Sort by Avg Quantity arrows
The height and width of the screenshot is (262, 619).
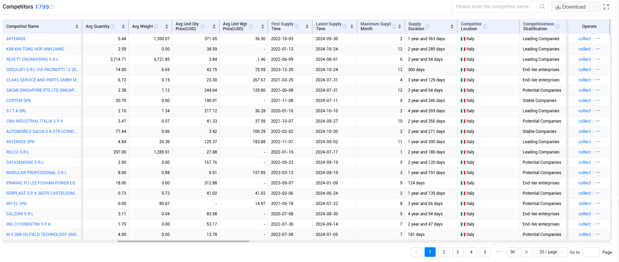pos(123,26)
